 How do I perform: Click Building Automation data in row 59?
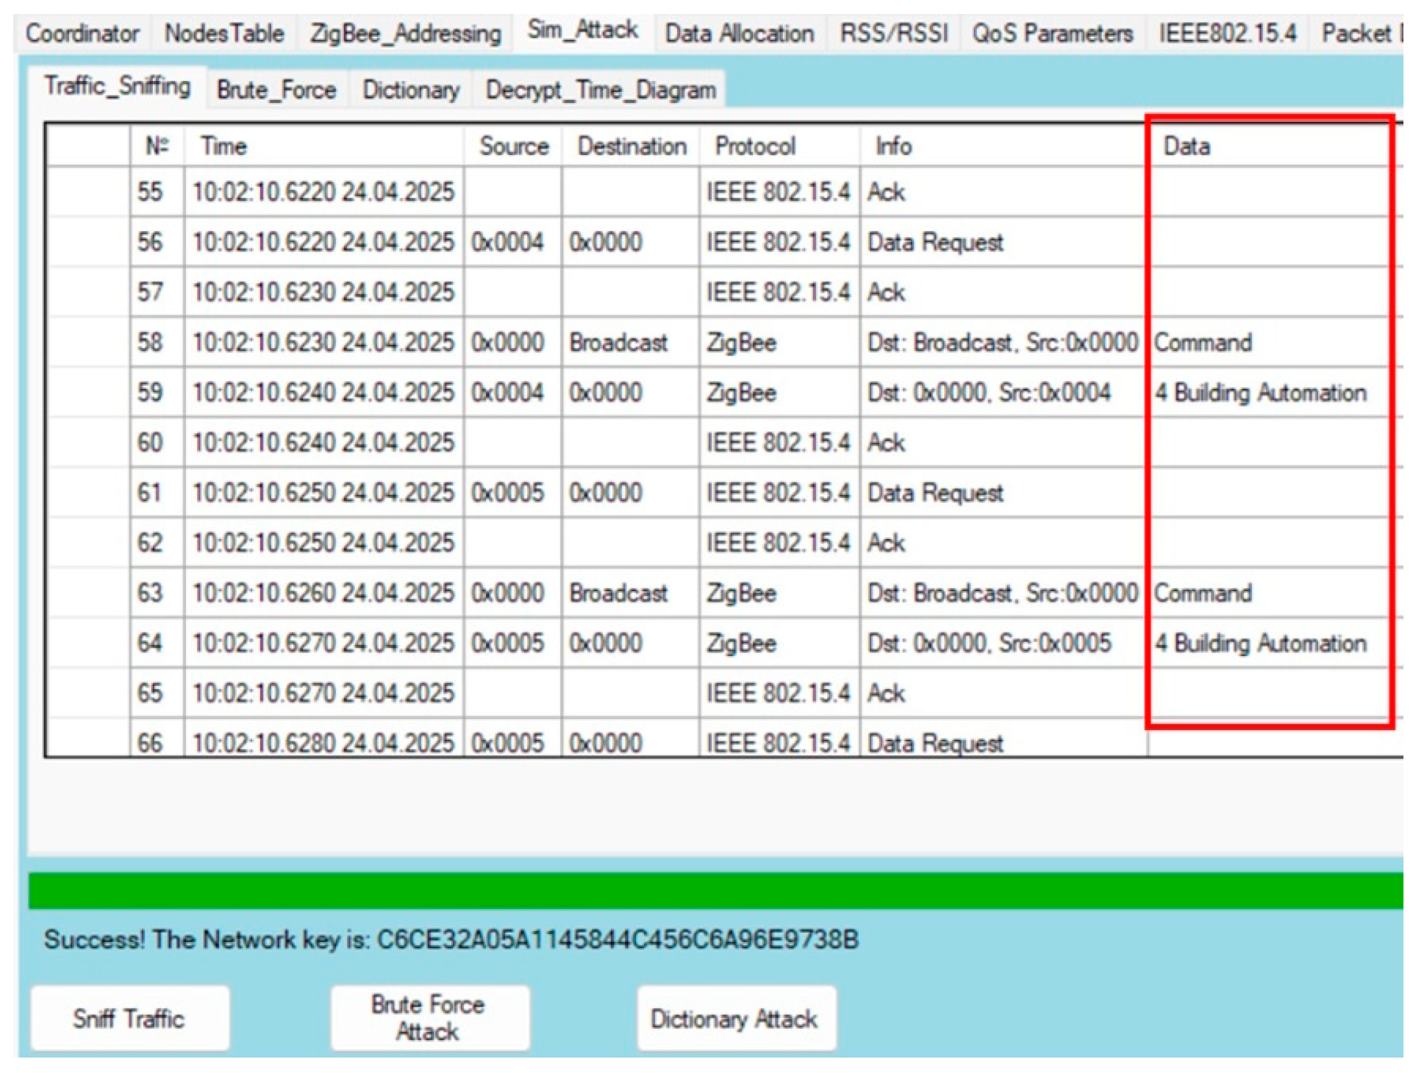[x=1260, y=393]
